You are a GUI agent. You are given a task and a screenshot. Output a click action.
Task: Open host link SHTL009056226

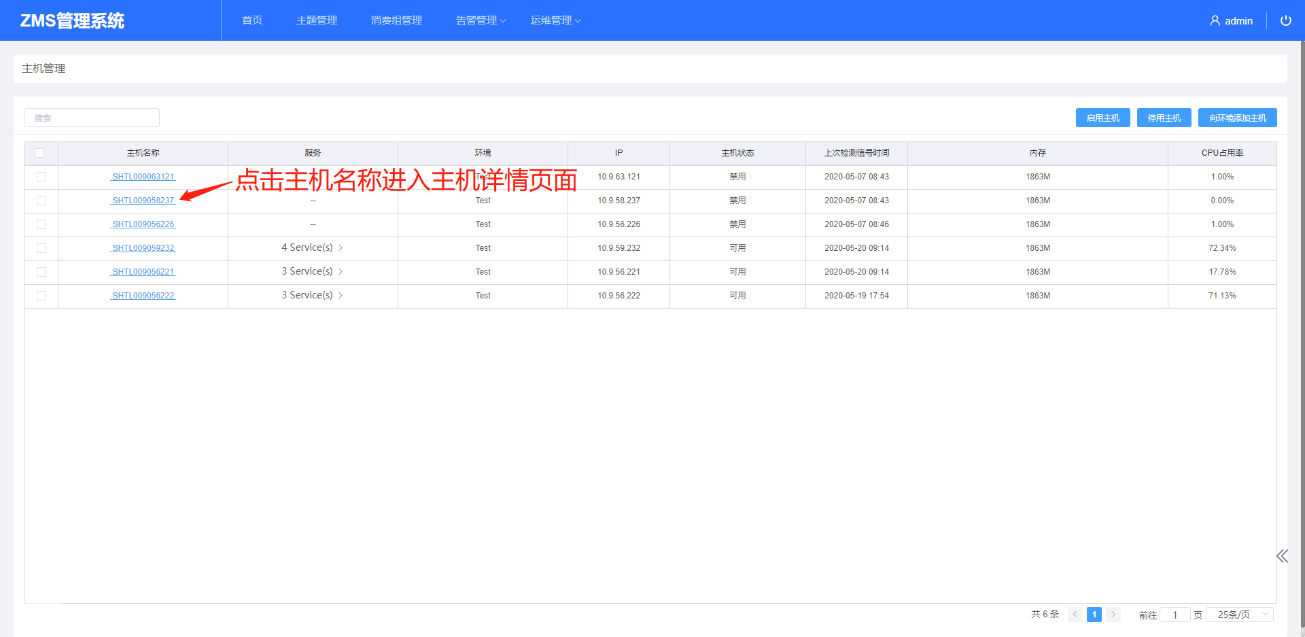(x=143, y=224)
